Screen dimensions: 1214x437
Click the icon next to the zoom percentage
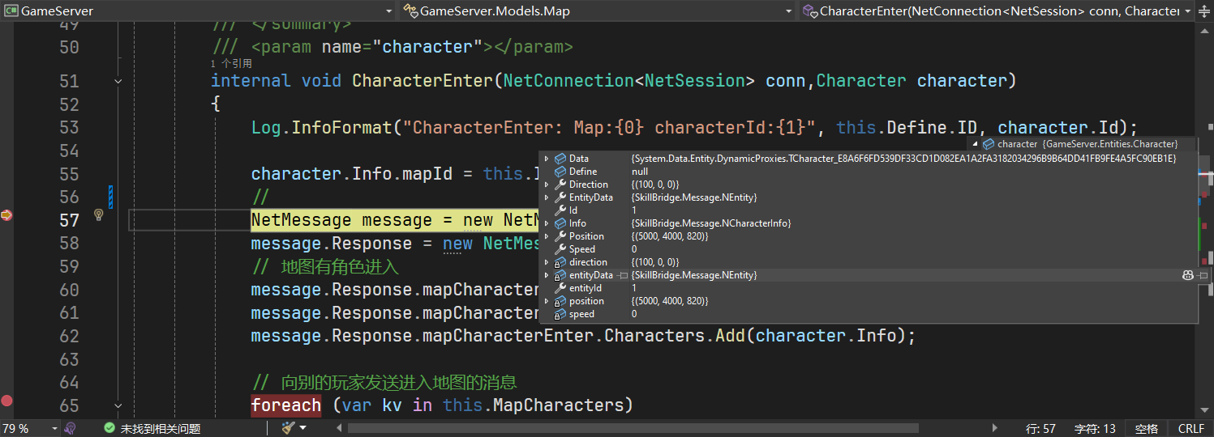click(71, 428)
